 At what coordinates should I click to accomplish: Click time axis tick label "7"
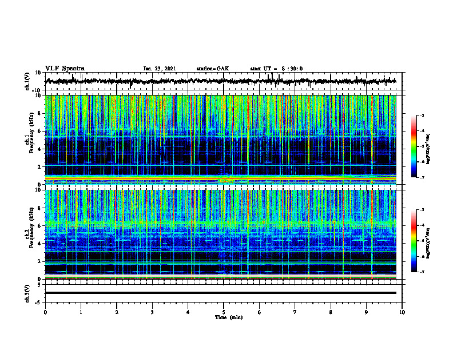tap(295, 312)
